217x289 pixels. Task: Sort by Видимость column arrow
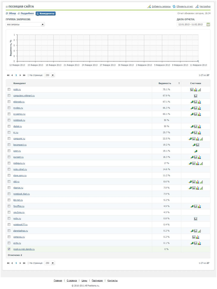tap(179, 83)
